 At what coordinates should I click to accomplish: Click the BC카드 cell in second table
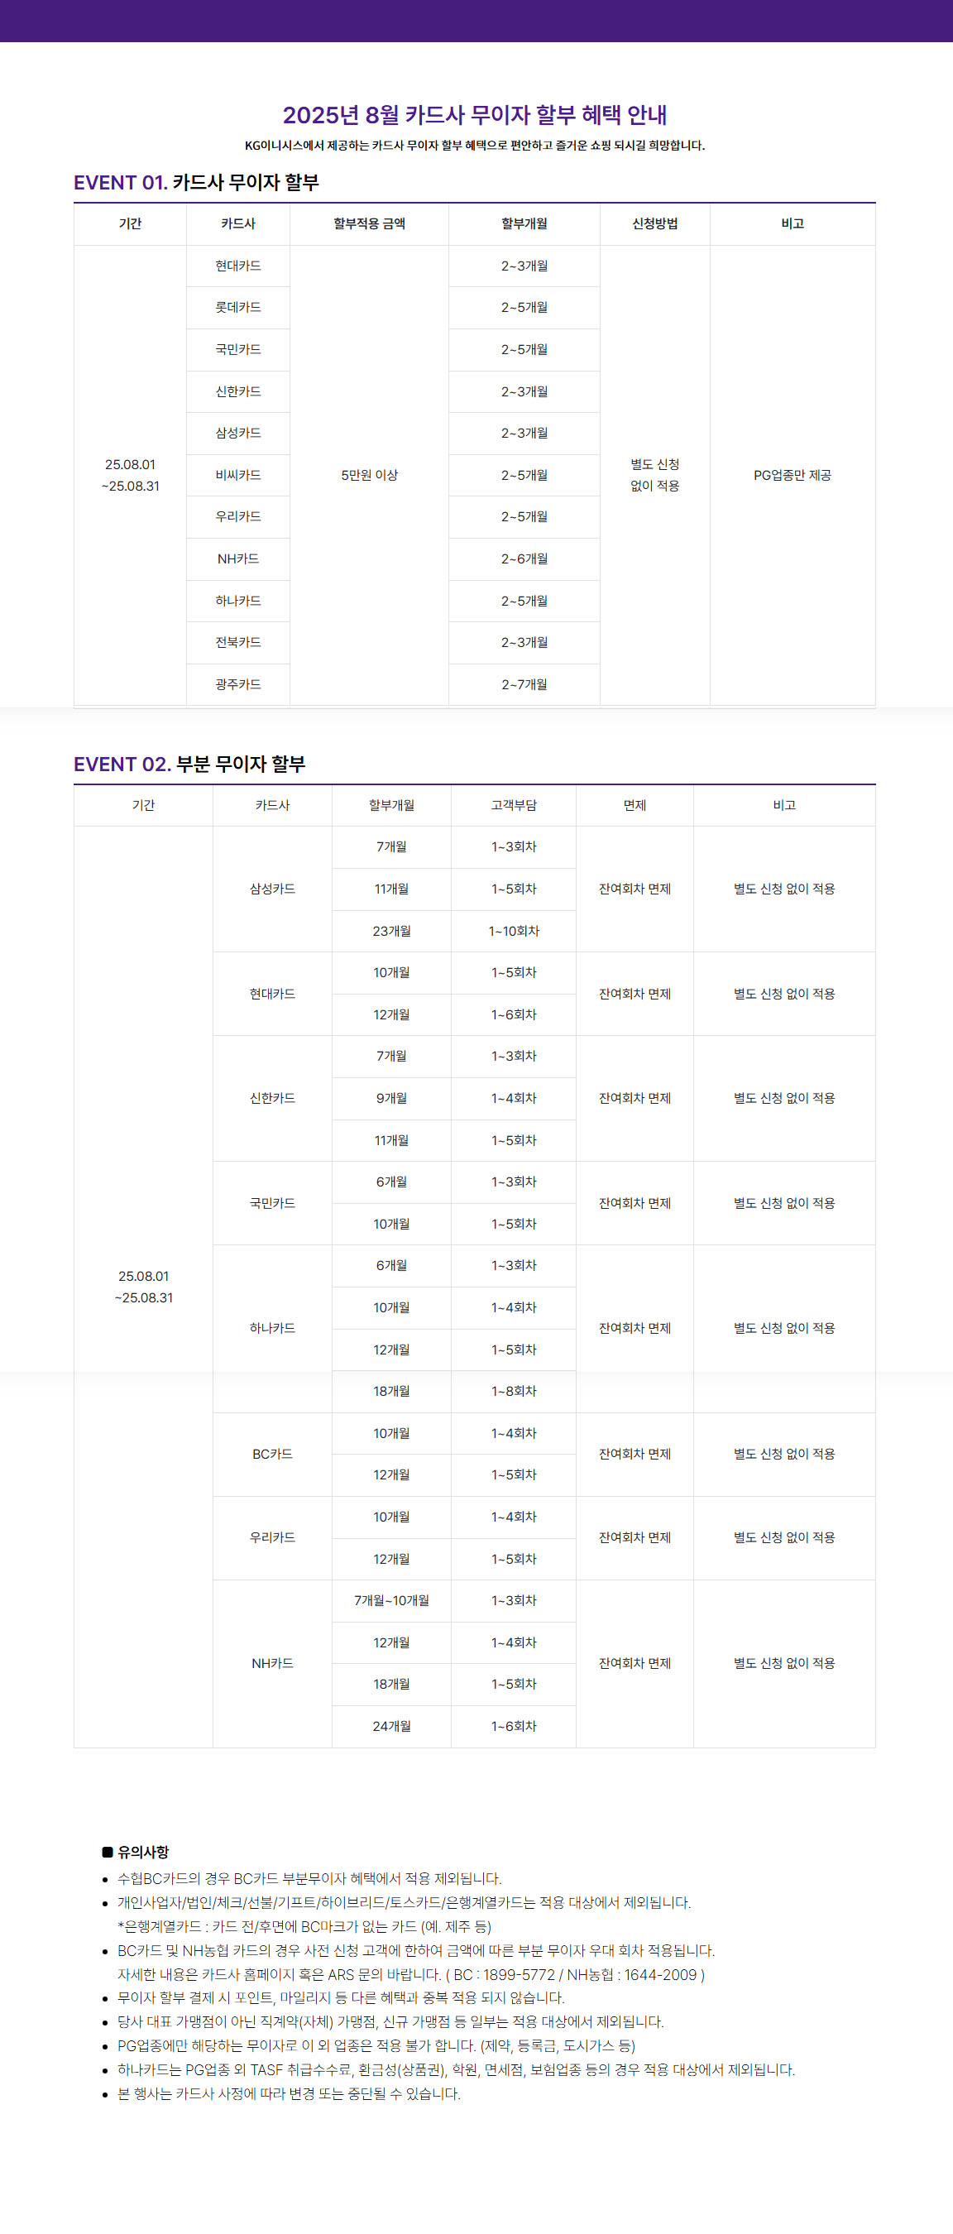(x=272, y=1455)
